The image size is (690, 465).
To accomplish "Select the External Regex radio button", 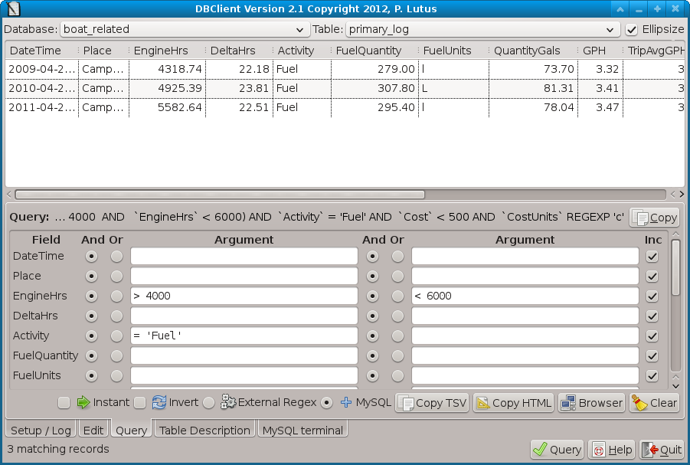I will [209, 403].
